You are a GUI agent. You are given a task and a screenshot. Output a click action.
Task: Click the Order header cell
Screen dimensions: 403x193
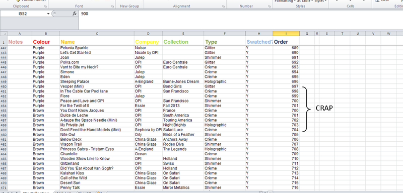(286, 42)
